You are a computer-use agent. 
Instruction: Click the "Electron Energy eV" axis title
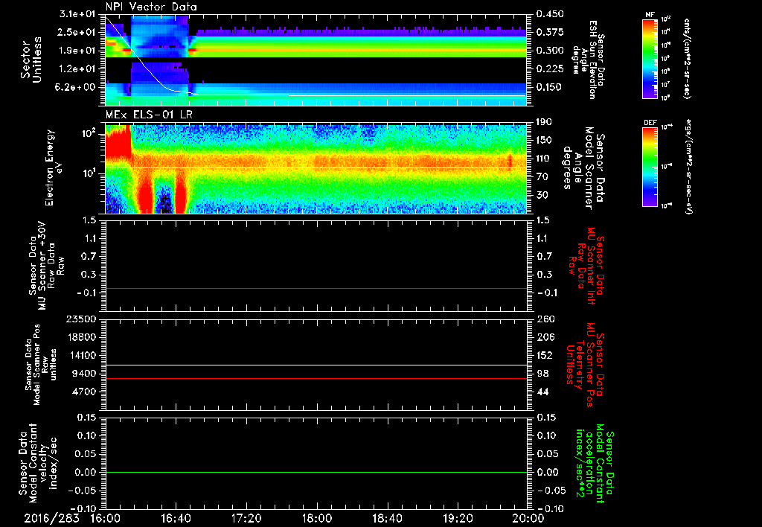click(54, 167)
